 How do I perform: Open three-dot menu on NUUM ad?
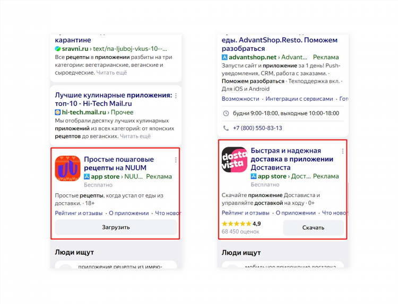click(176, 160)
